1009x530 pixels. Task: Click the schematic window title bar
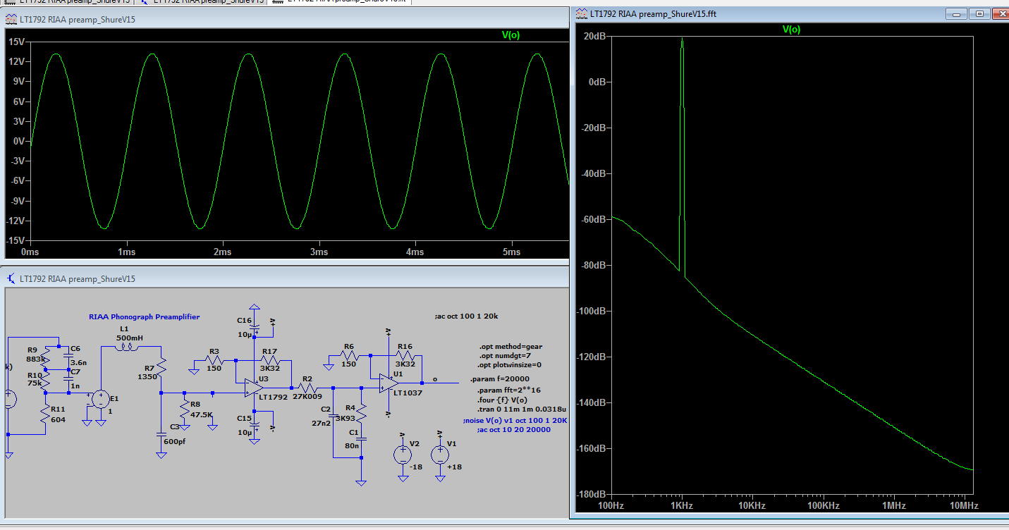pyautogui.click(x=286, y=278)
